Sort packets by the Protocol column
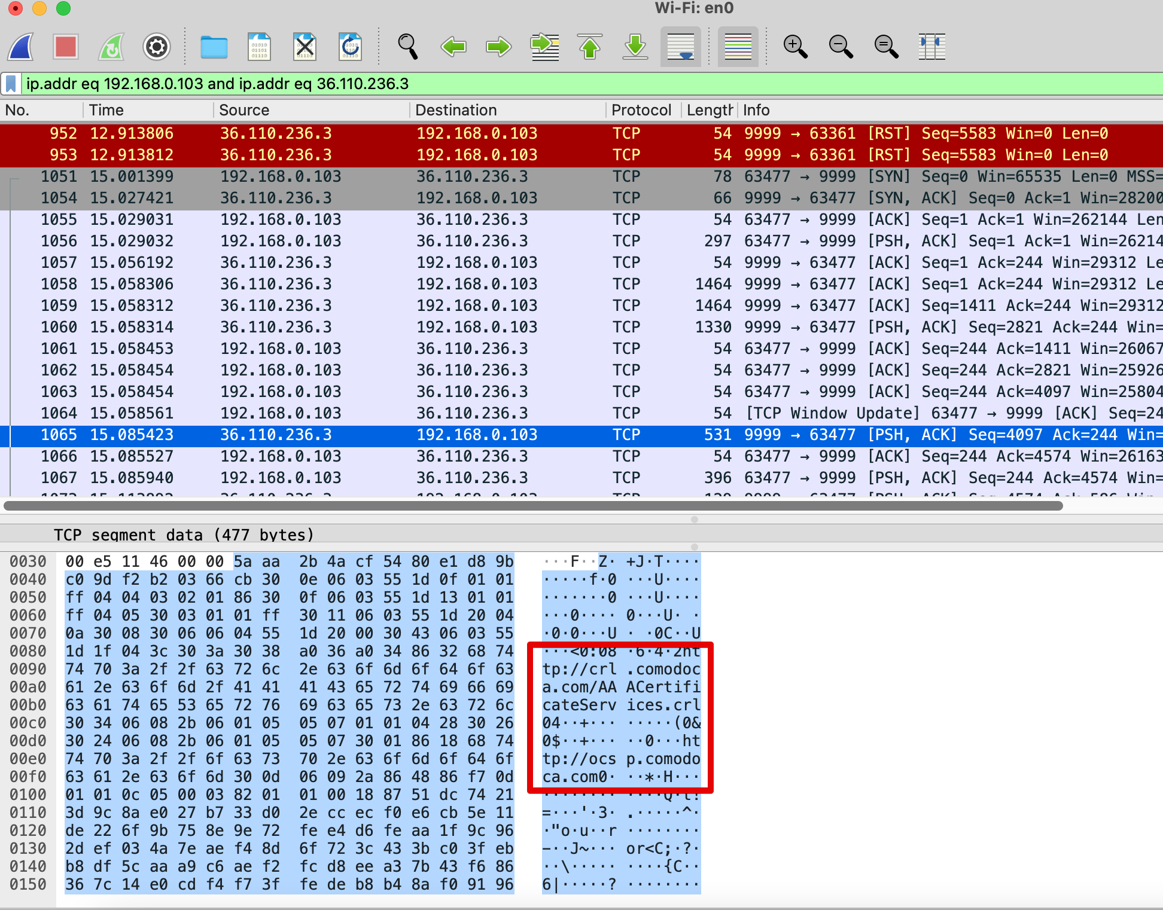1163x910 pixels. pos(641,110)
